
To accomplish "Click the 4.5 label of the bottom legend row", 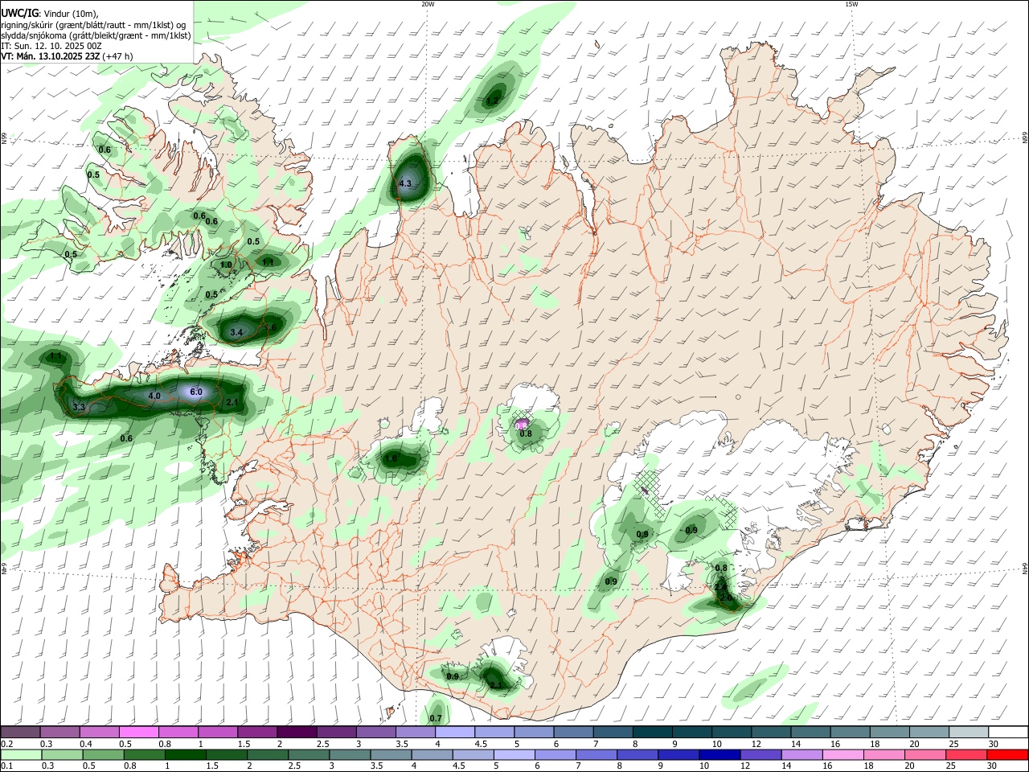I will click(457, 766).
